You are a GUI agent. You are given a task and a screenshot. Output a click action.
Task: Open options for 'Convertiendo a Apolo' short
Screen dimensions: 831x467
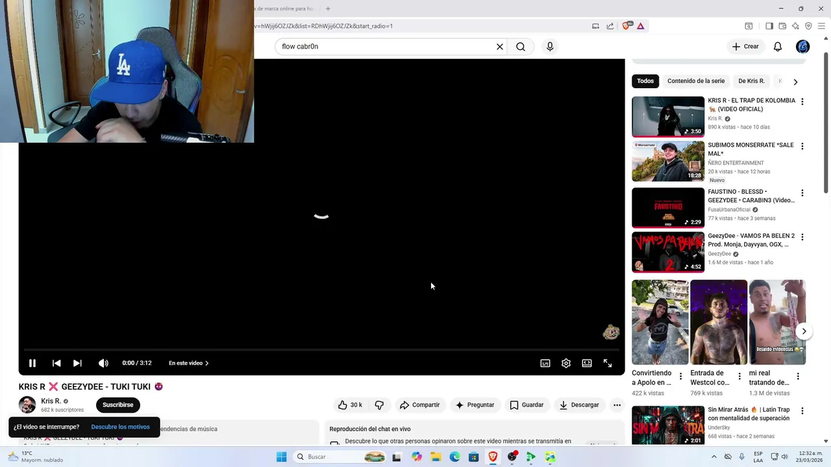tap(680, 376)
